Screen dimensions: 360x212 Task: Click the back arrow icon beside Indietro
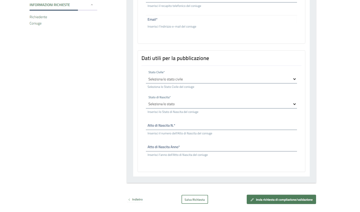tap(129, 200)
